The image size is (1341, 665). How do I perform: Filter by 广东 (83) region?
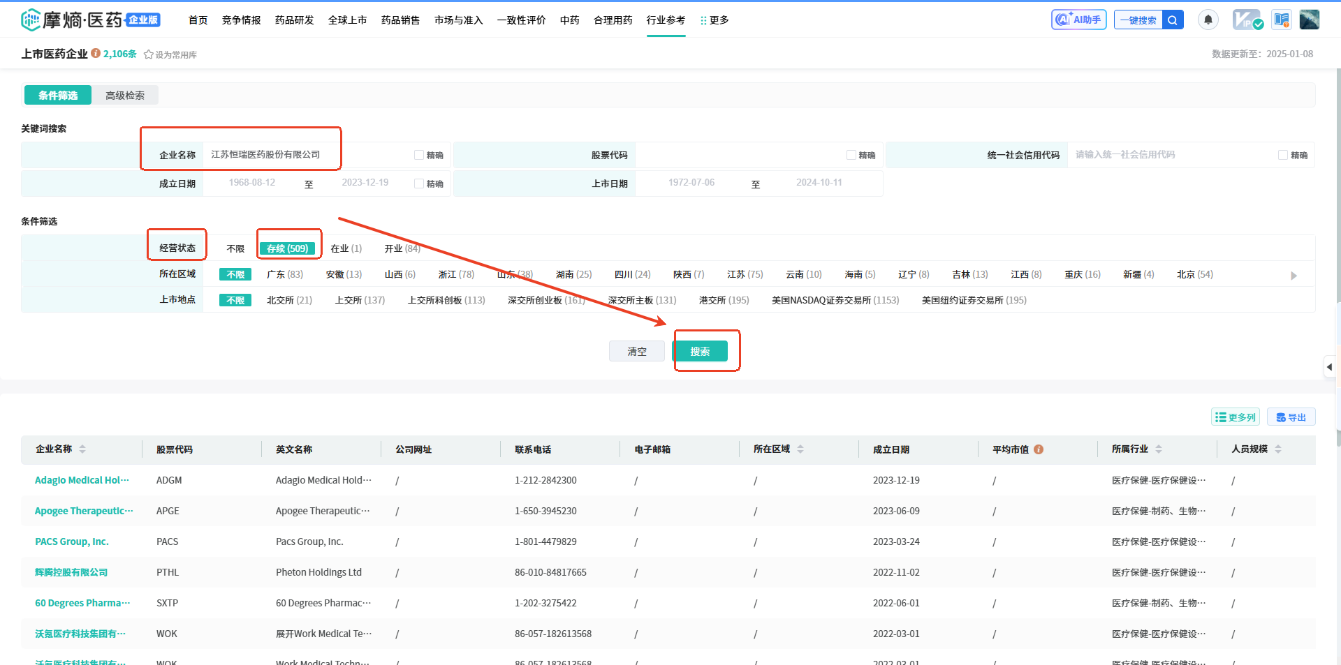tap(285, 274)
